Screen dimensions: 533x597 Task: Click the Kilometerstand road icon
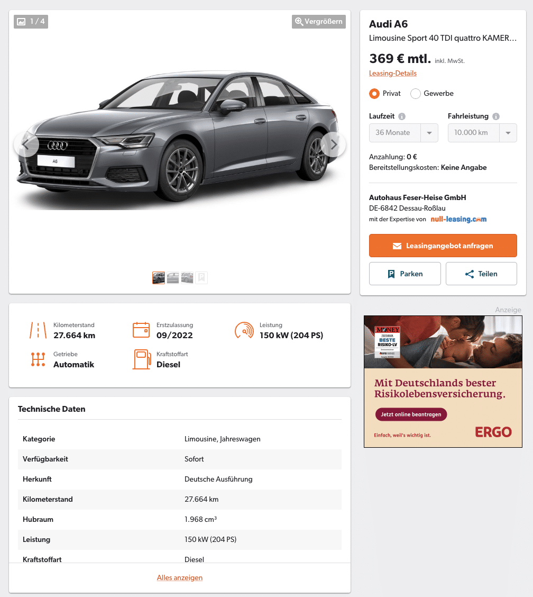point(38,330)
